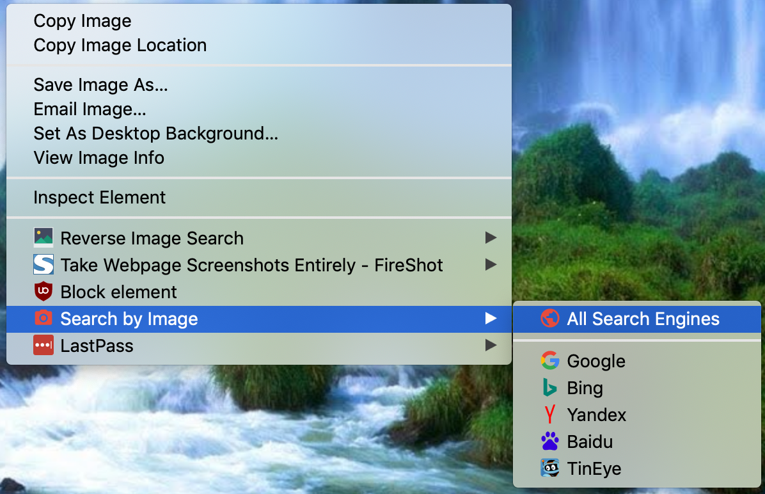Screen dimensions: 765x494
Task: Open Inspect Element
Action: (x=99, y=197)
